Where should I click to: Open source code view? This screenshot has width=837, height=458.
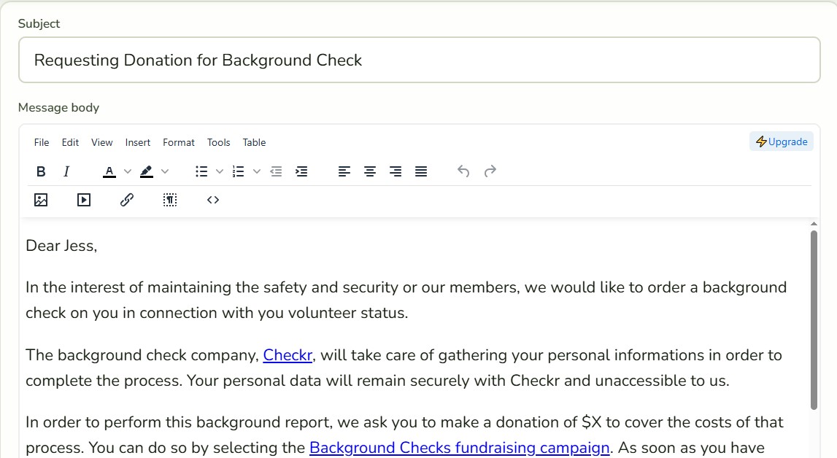coord(213,200)
